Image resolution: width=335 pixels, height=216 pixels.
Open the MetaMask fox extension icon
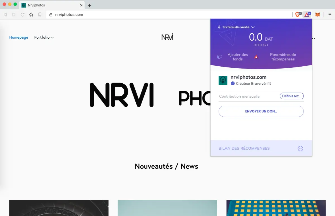pyautogui.click(x=317, y=15)
